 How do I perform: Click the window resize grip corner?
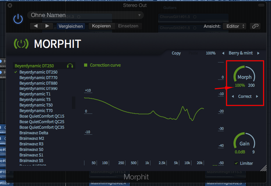263,168
